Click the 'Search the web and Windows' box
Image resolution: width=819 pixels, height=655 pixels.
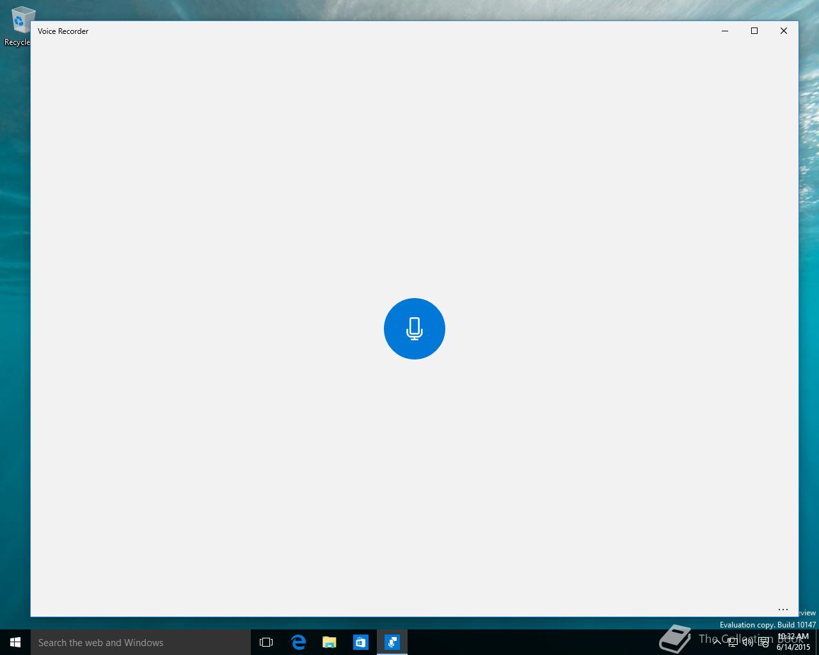click(x=141, y=642)
